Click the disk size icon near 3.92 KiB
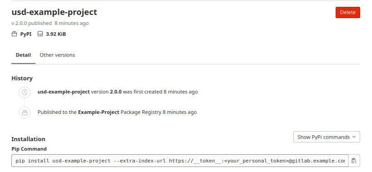Viewport: 372px width, 172px height. [x=40, y=34]
